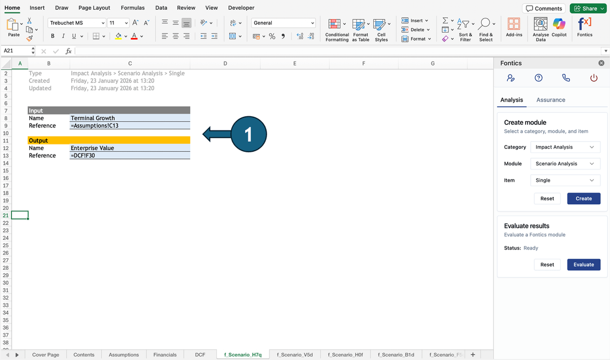Screen dimensions: 610x360
Task: Expand the number format General dropdown
Action: (x=284, y=23)
